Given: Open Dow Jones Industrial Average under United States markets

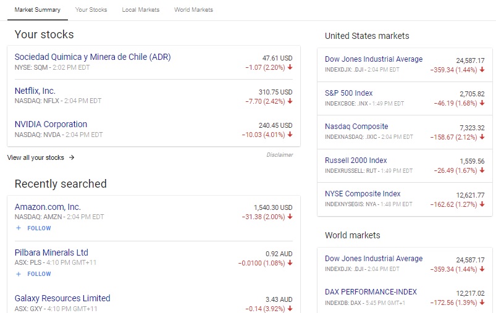Looking at the screenshot, I should (374, 59).
